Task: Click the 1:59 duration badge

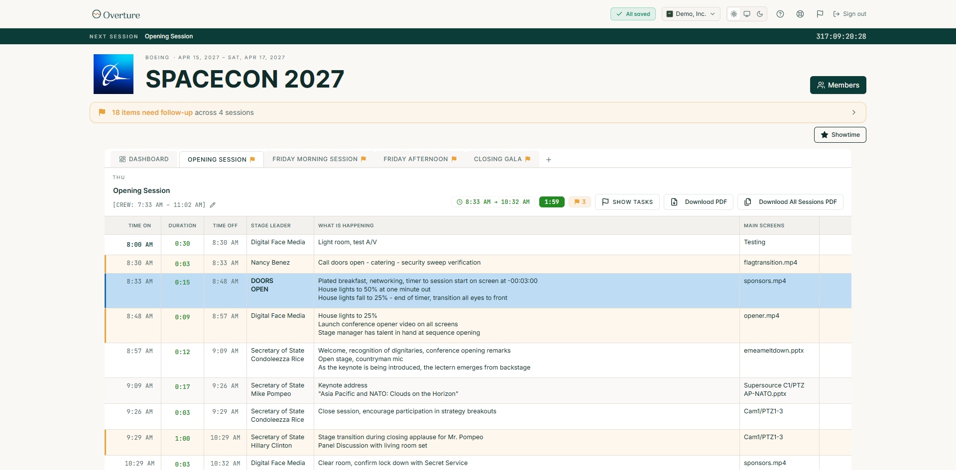Action: click(x=552, y=202)
